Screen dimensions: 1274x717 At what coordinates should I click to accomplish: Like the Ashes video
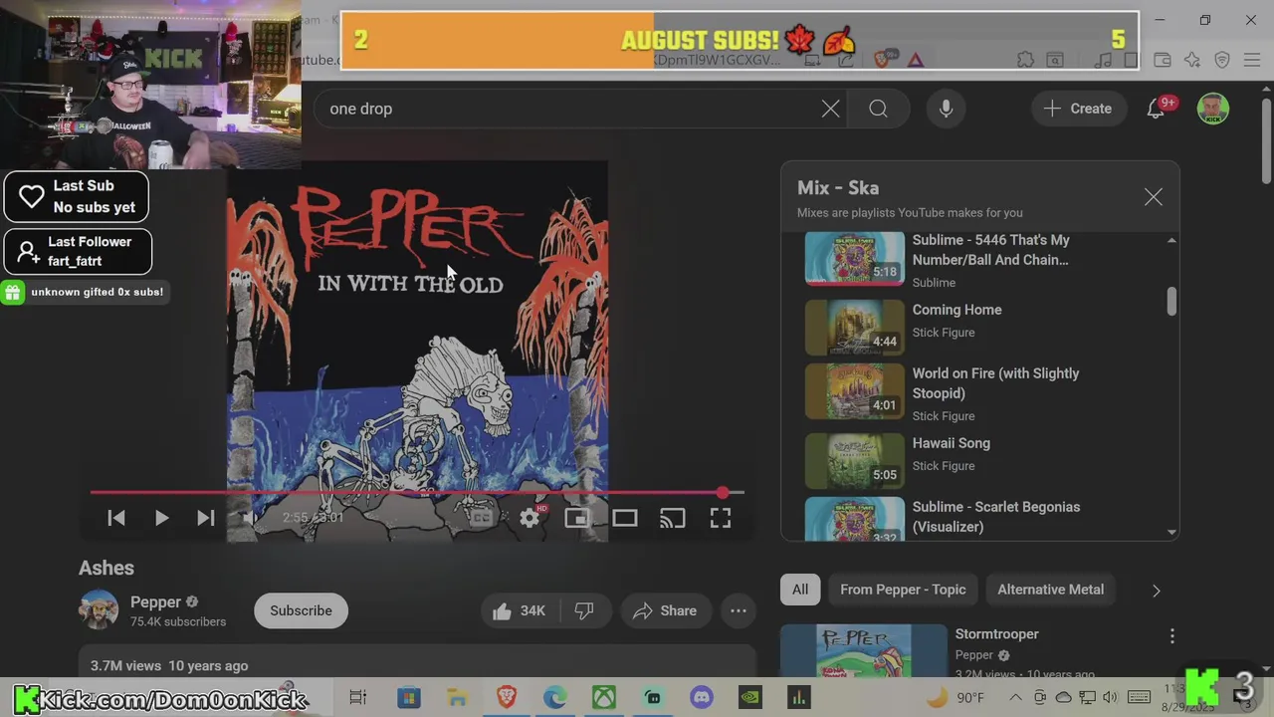pyautogui.click(x=520, y=610)
